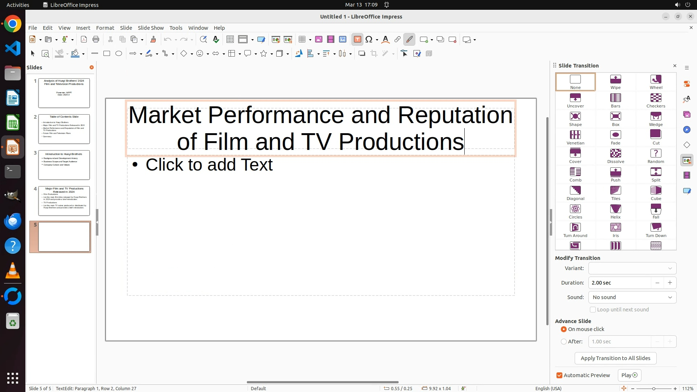697x392 pixels.
Task: Click the Display Grid icon
Action: click(x=230, y=40)
